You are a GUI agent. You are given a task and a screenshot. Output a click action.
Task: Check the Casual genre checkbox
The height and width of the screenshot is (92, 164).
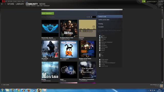(100, 44)
